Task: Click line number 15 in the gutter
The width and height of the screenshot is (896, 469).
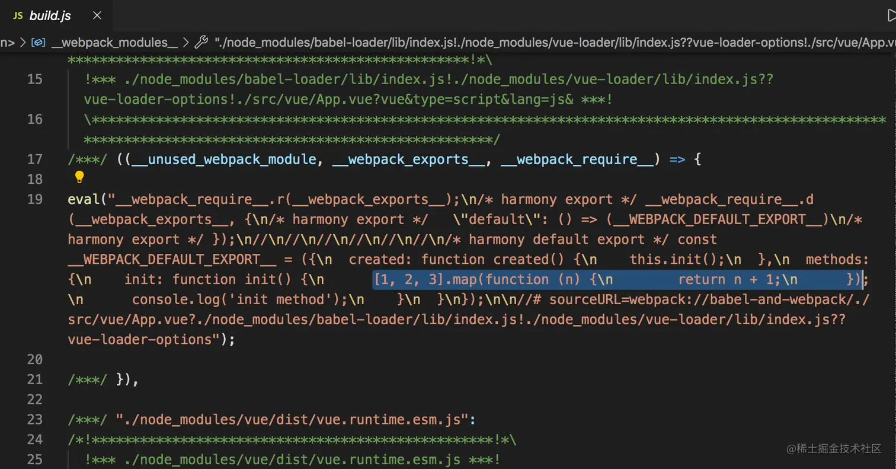Action: 35,79
